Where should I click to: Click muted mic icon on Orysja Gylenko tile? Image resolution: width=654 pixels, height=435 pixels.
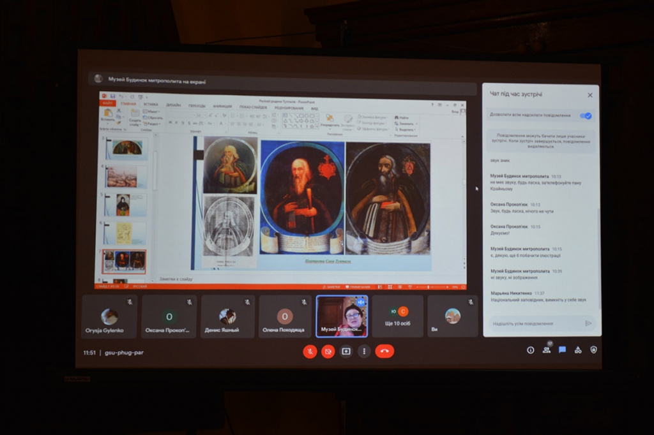(x=130, y=302)
